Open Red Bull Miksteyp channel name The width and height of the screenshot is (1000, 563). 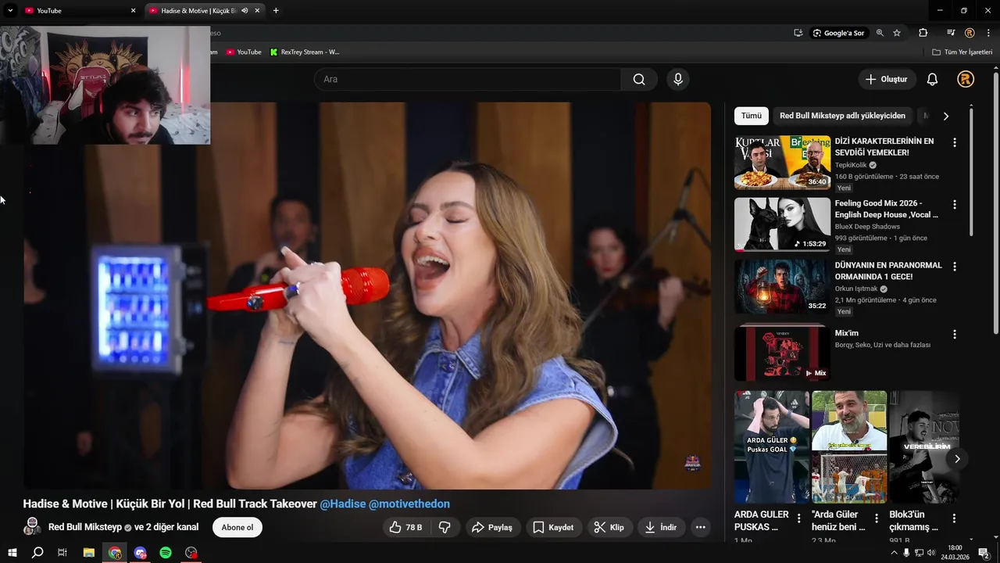(x=84, y=527)
